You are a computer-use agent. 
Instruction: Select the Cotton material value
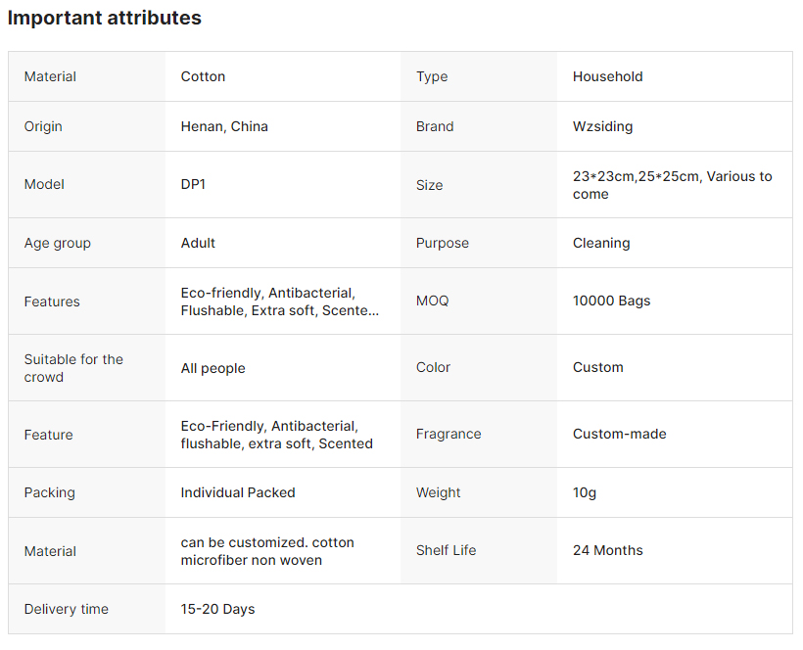point(203,76)
